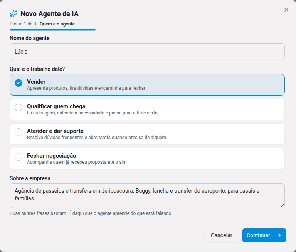Close the Novo Agente de IA dialog
Image resolution: width=296 pixels, height=252 pixels.
click(x=286, y=10)
